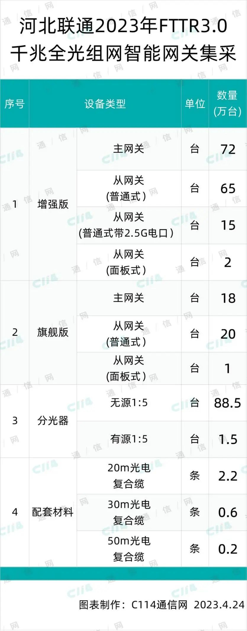This screenshot has width=247, height=631.
Task: Select the 增强版 category cell
Action: pyautogui.click(x=53, y=204)
